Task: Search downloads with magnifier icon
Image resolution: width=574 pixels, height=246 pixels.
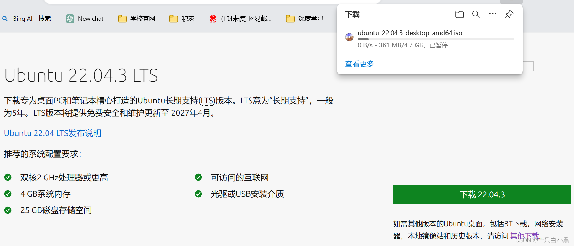Action: 476,14
